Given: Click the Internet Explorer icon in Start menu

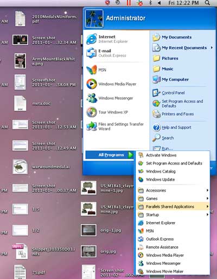Looking at the screenshot, I should point(92,39).
